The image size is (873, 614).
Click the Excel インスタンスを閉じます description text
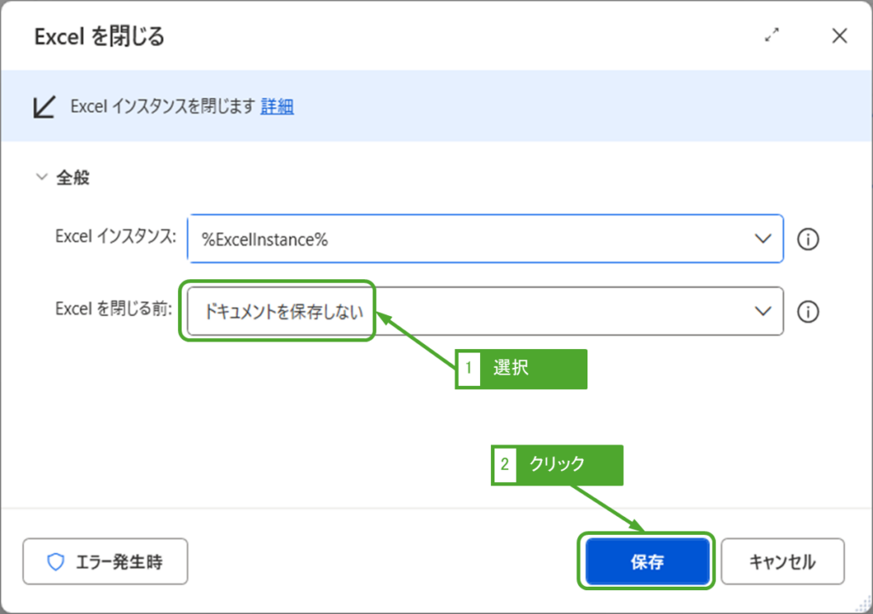point(162,106)
